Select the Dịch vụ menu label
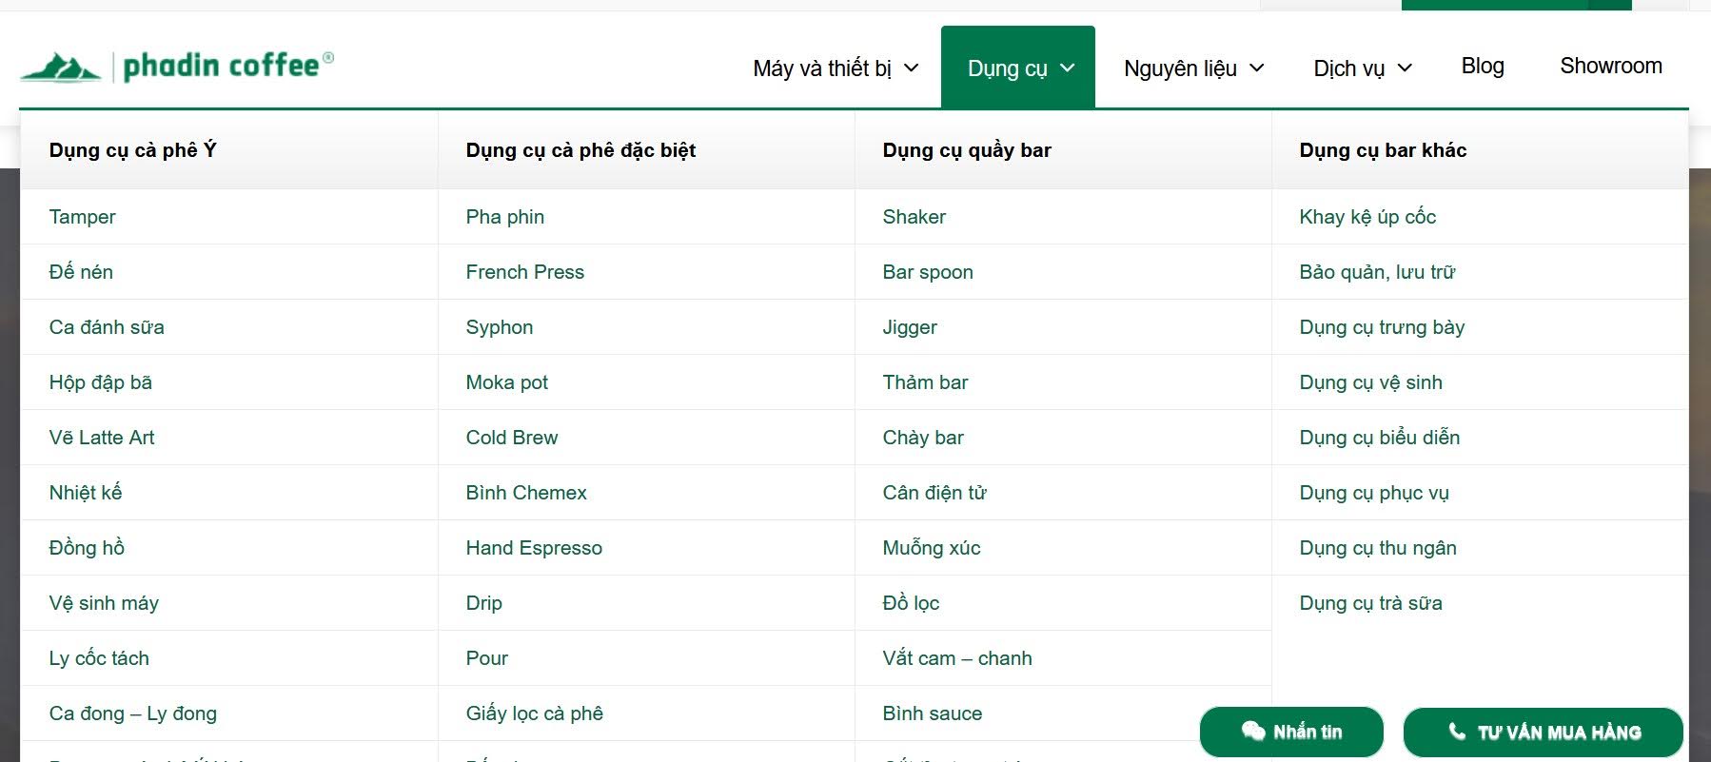 [x=1348, y=68]
